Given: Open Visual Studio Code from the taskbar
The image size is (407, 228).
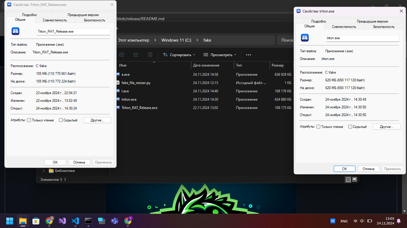Looking at the screenshot, I should pyautogui.click(x=75, y=221).
